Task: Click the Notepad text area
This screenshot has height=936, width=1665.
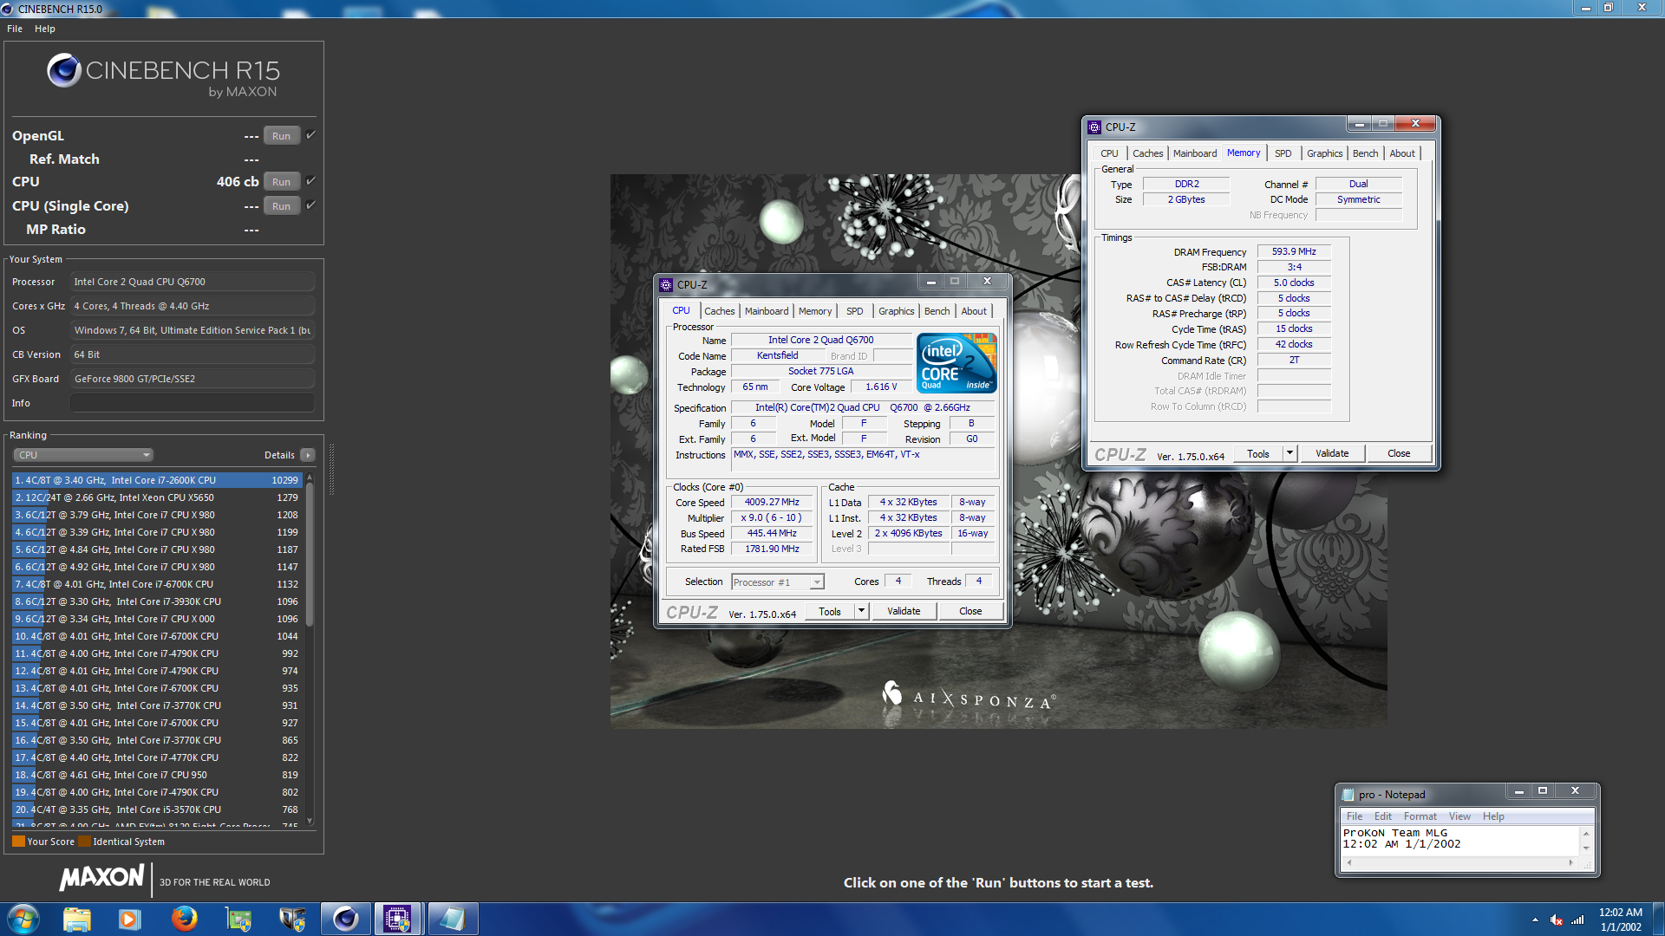Action: [x=1460, y=840]
